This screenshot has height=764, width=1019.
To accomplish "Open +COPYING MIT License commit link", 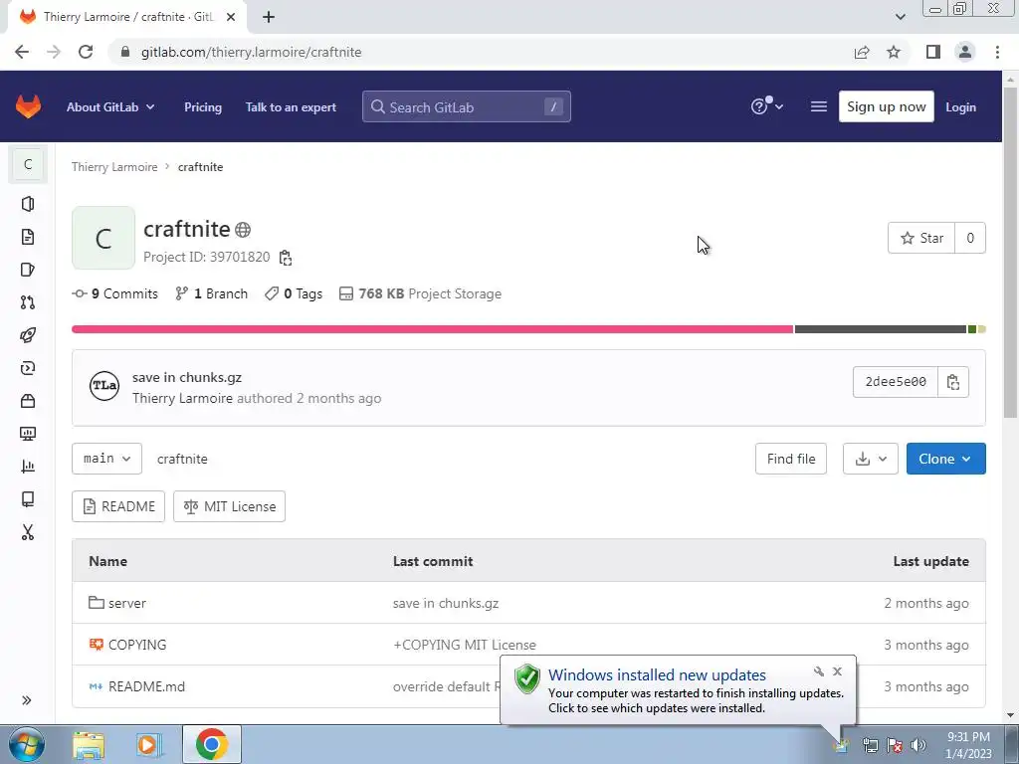I will [465, 645].
